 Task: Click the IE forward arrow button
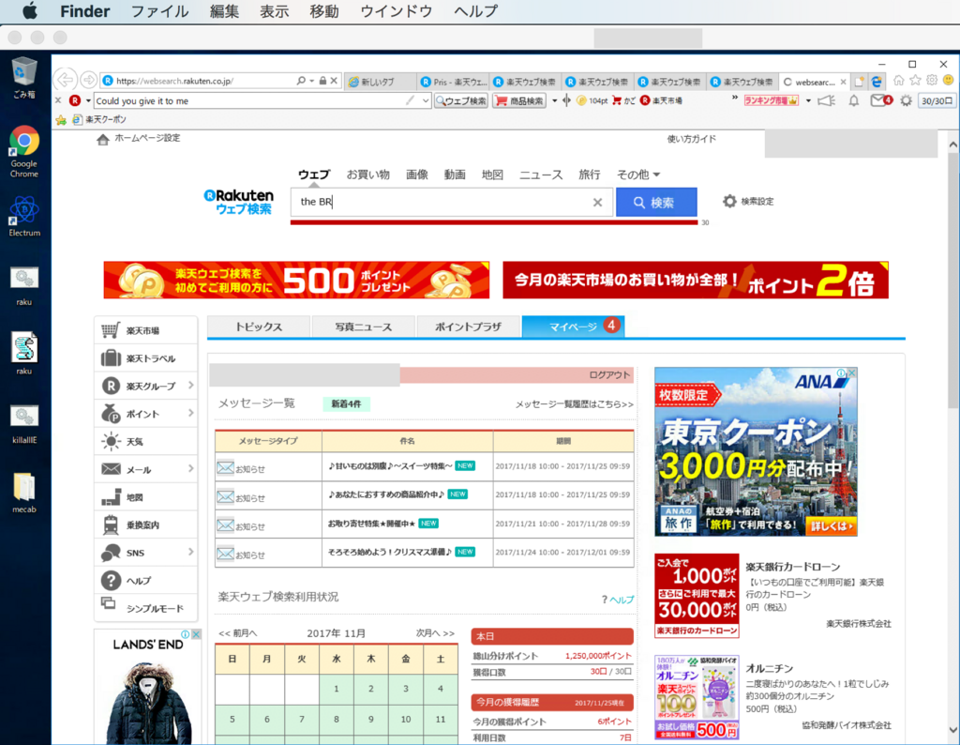point(89,81)
